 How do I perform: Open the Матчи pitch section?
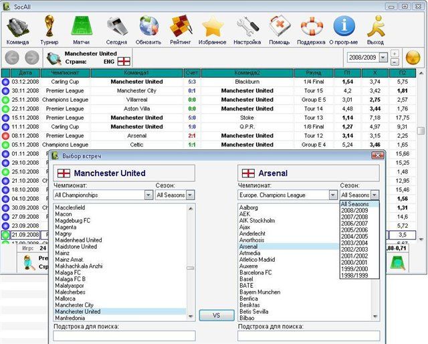(82, 30)
